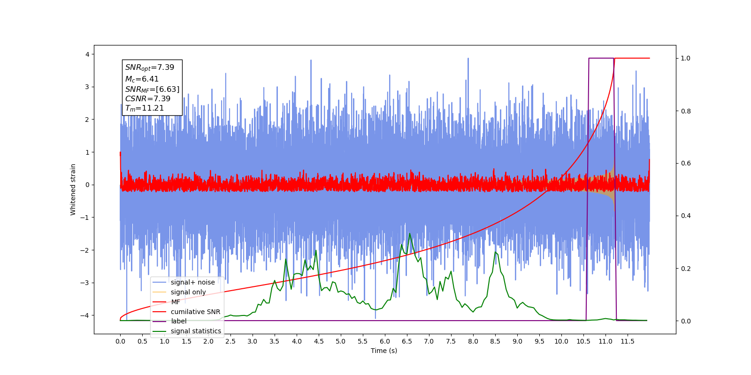Click the 3.5 tick on the time axis
The width and height of the screenshot is (751, 375).
click(x=275, y=341)
